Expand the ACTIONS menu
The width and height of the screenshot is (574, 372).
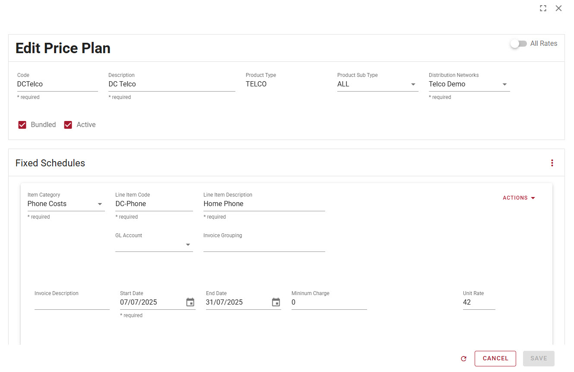(519, 198)
